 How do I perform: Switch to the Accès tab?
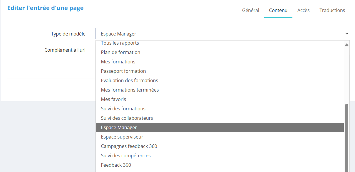pos(303,10)
